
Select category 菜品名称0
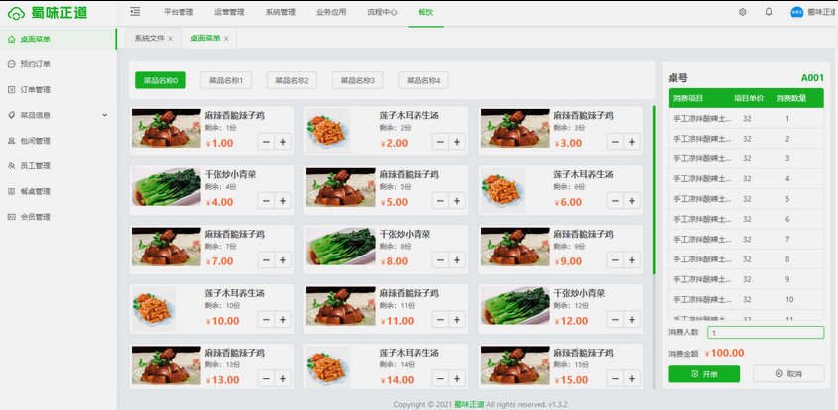[x=161, y=80]
